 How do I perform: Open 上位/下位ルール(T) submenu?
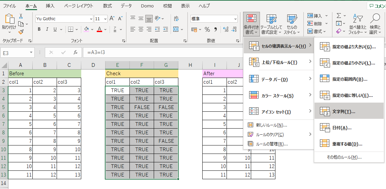point(279,62)
